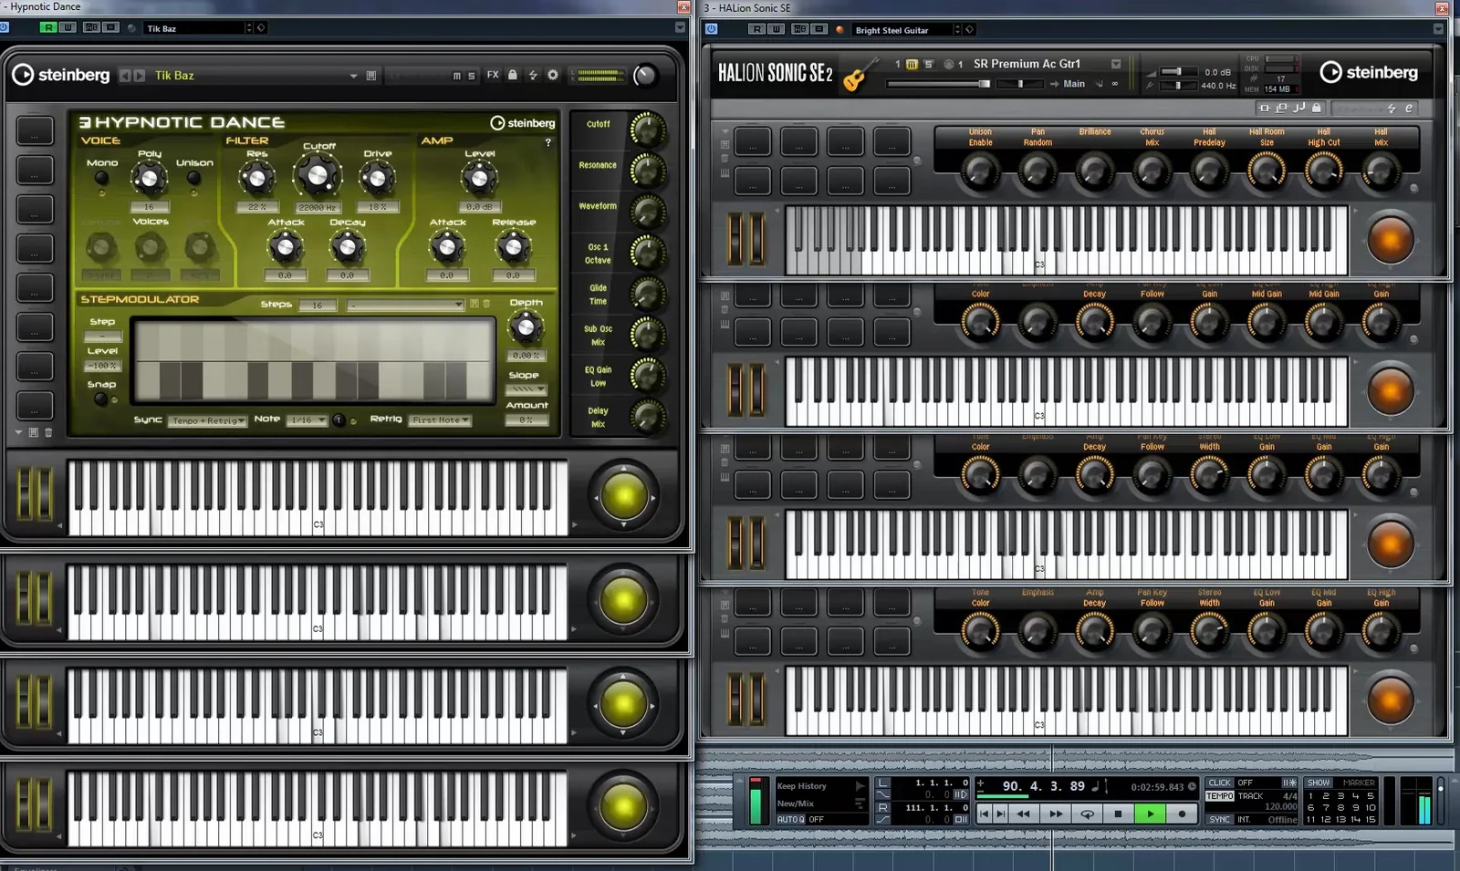The width and height of the screenshot is (1460, 871).
Task: Go to previous marker transport button
Action: coord(984,814)
